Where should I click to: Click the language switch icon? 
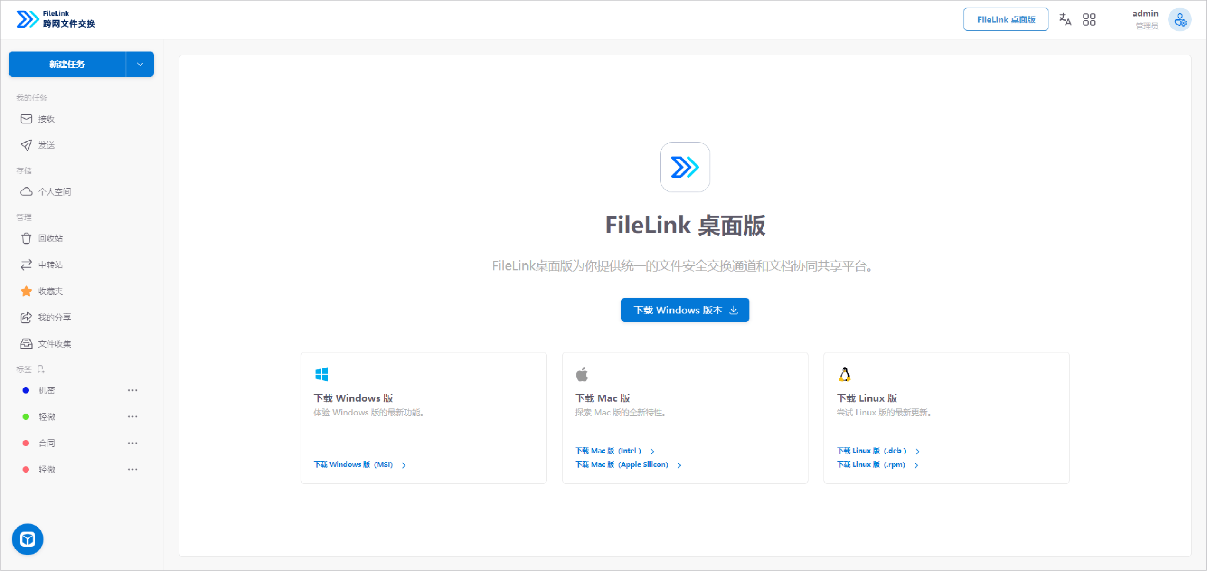click(x=1065, y=19)
